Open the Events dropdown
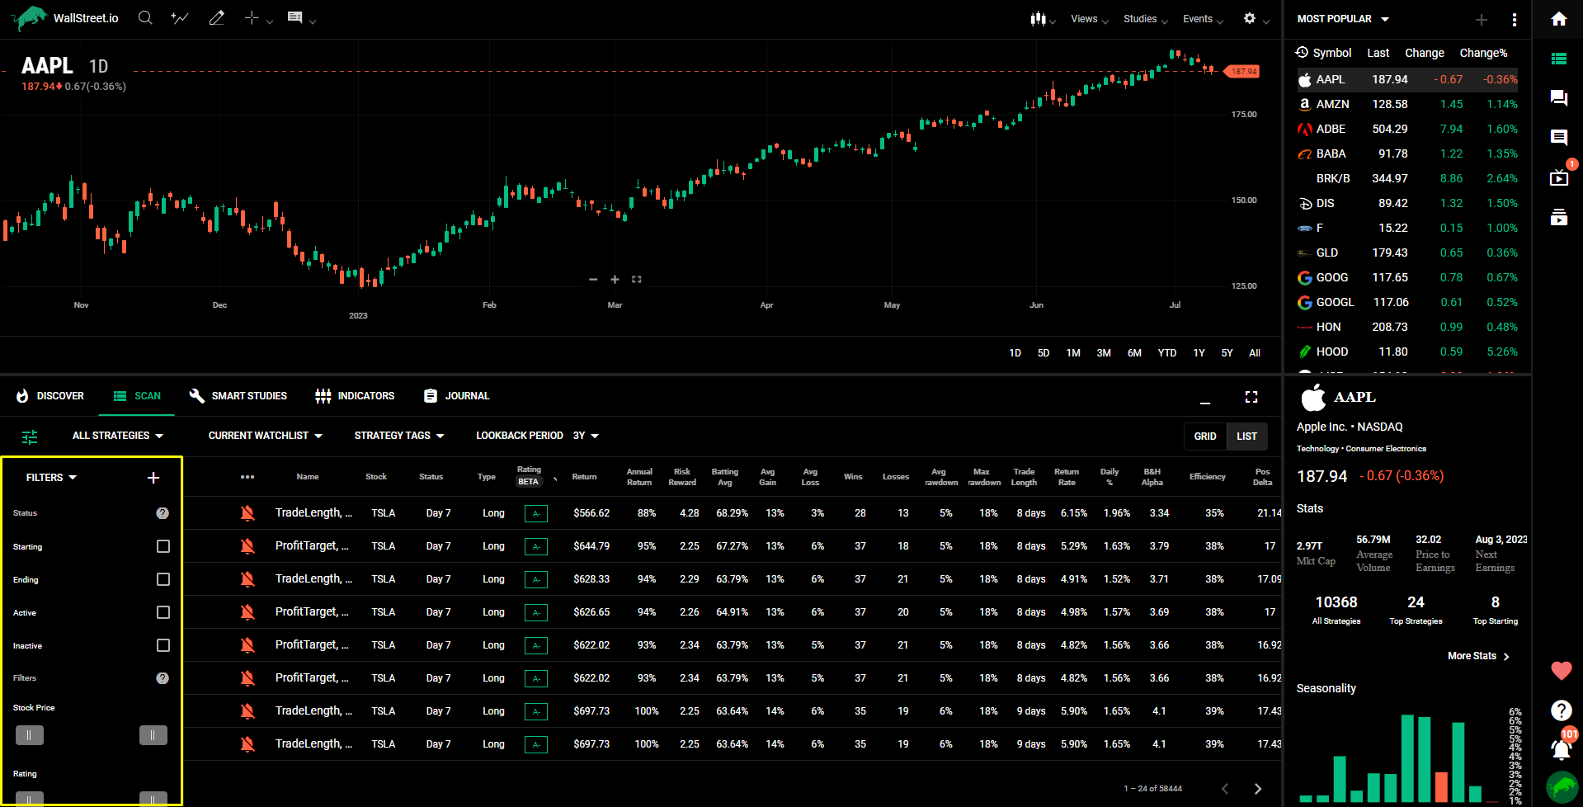 tap(1203, 19)
